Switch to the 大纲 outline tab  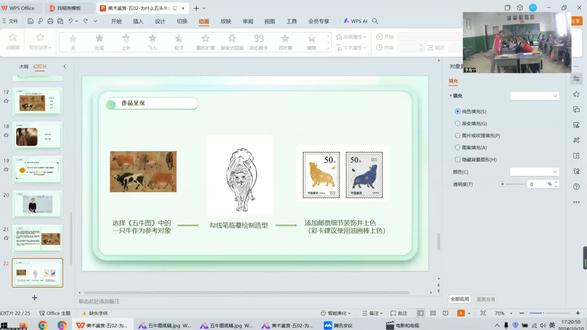pyautogui.click(x=24, y=66)
